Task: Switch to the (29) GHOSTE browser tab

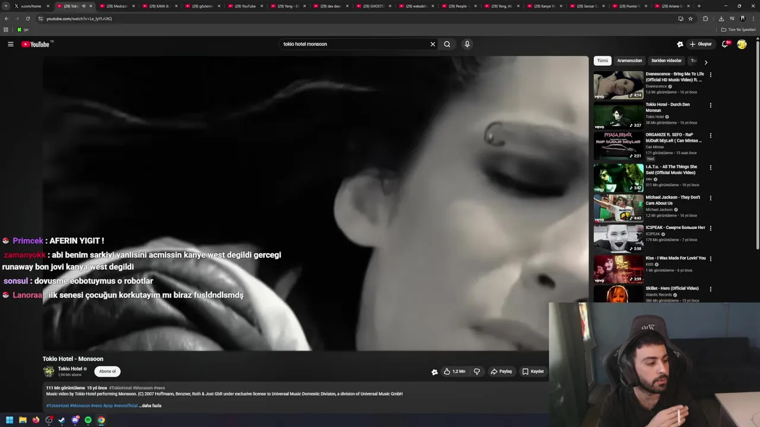Action: point(373,6)
